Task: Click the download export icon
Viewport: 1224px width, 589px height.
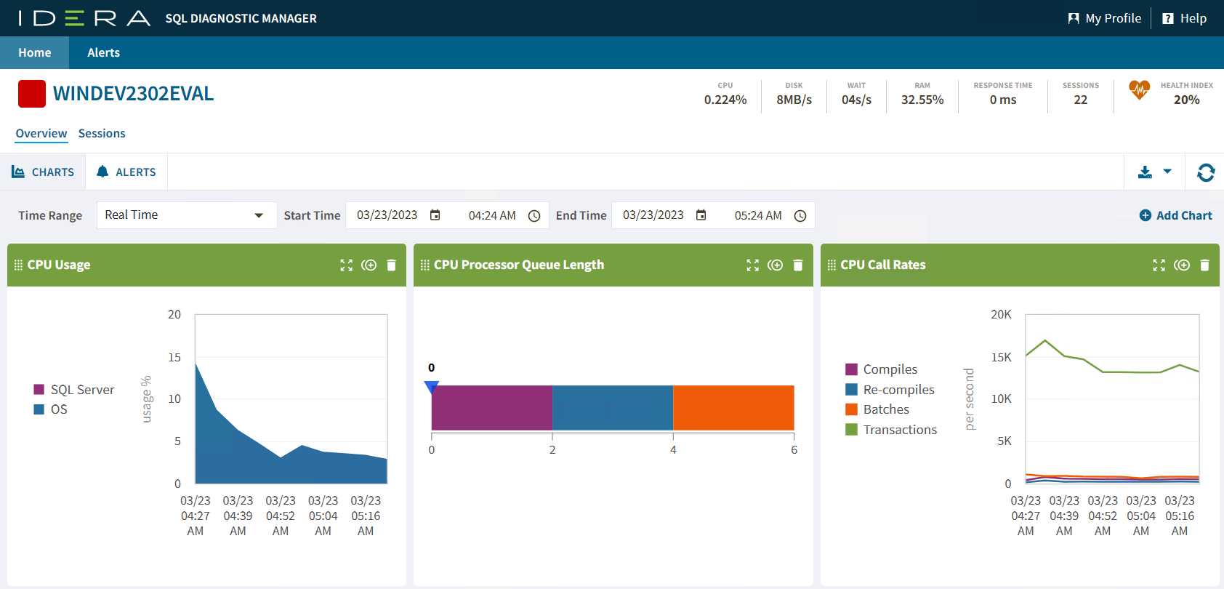Action: (1145, 172)
